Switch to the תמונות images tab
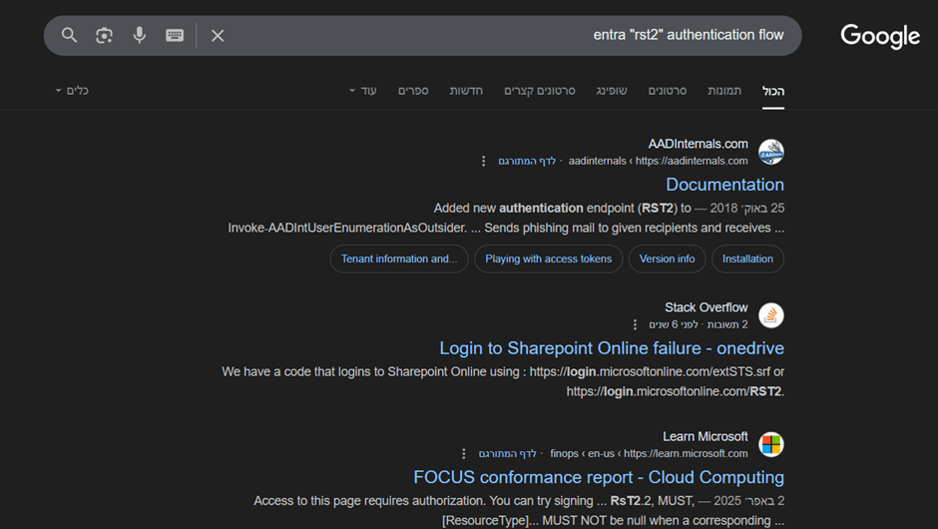 coord(724,91)
